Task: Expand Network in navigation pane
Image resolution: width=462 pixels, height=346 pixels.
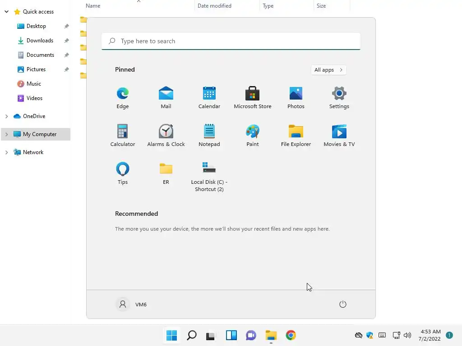Action: [6, 152]
